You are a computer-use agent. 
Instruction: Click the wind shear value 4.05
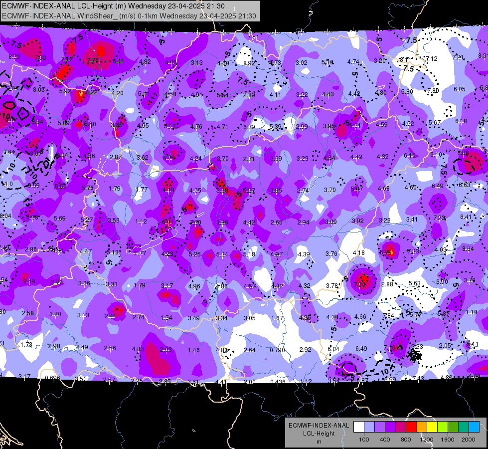pyautogui.click(x=195, y=190)
